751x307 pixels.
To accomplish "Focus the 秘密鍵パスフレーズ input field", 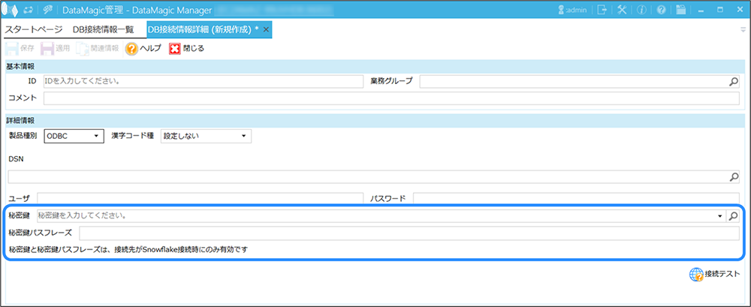I will tap(409, 233).
